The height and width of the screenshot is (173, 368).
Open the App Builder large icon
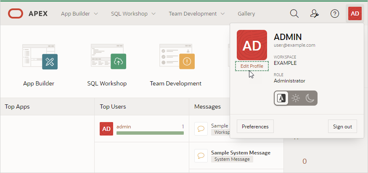click(40, 57)
